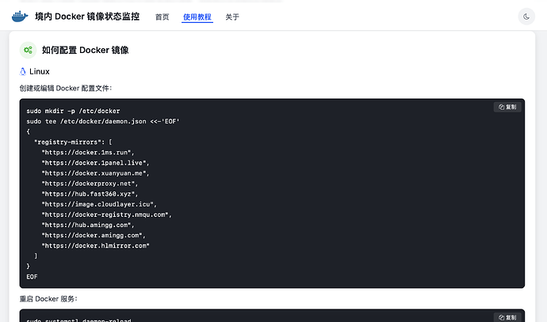This screenshot has width=547, height=322.
Task: Toggle dark mode with the moon icon
Action: [526, 17]
